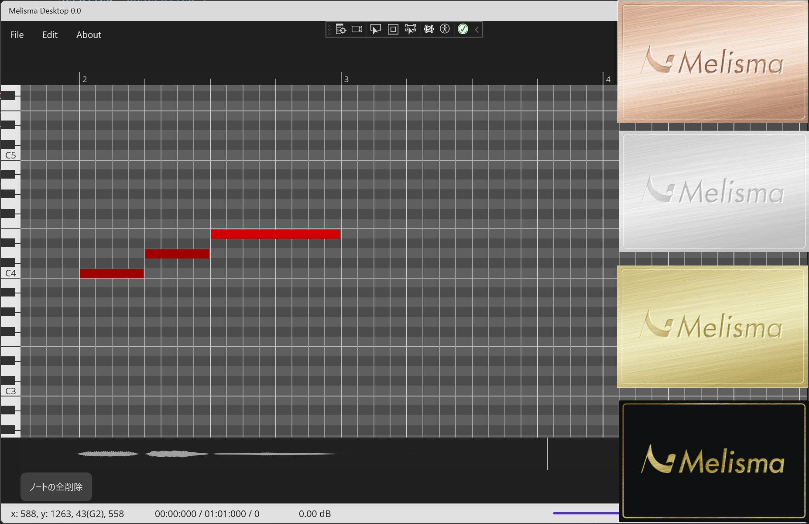Image resolution: width=809 pixels, height=524 pixels.
Task: Click the C4 piano key
Action: click(x=10, y=273)
